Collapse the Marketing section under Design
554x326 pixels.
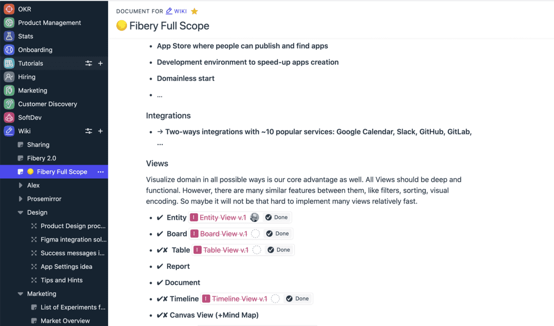[21, 293]
